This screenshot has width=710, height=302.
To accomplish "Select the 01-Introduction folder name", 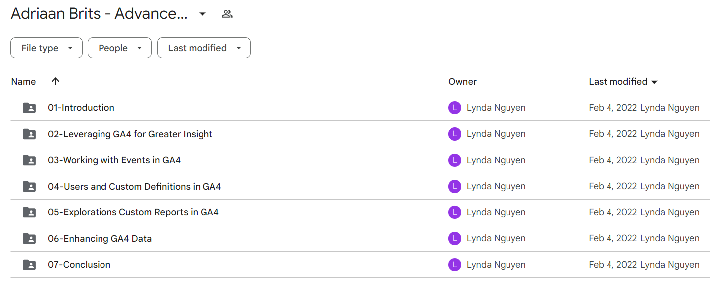I will point(81,108).
